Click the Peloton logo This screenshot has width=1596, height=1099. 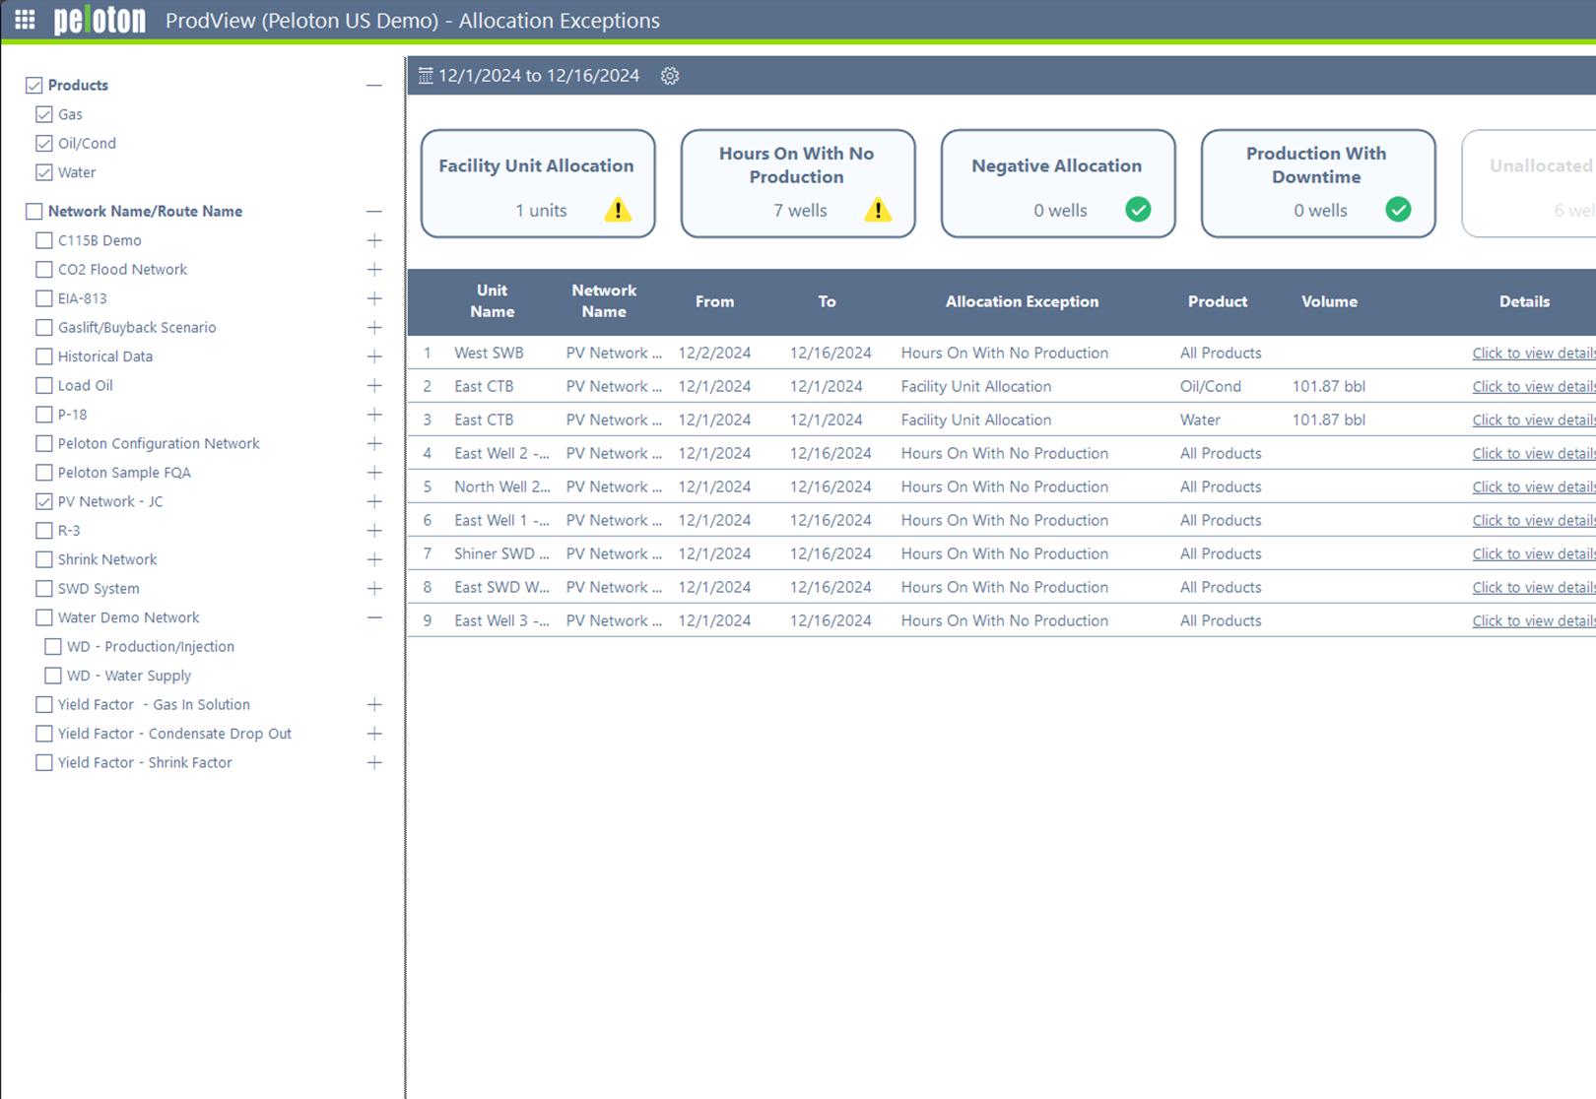click(99, 20)
